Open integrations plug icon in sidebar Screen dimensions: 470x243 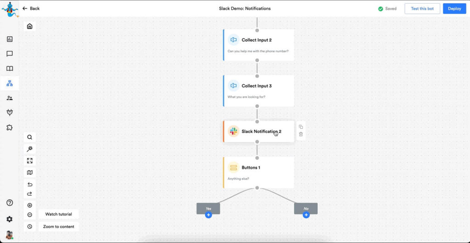click(x=10, y=113)
